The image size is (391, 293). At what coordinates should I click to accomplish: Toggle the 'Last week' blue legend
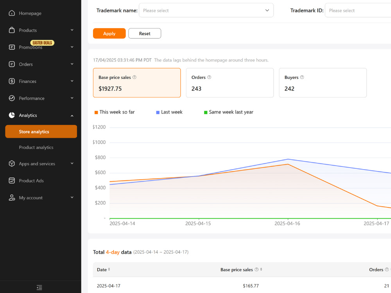pyautogui.click(x=169, y=112)
